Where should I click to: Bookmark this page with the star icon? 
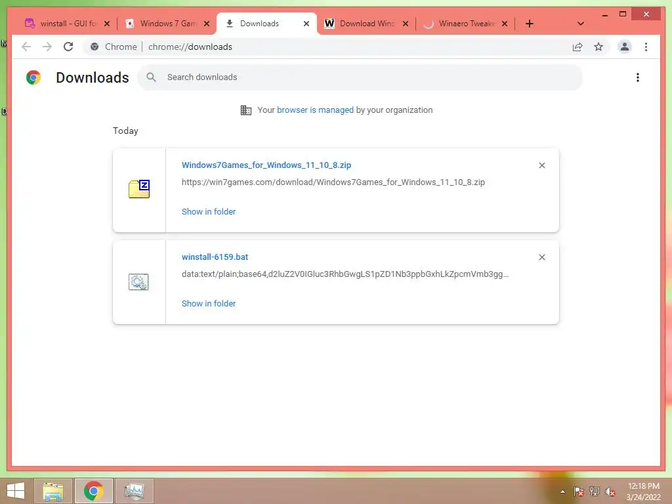[x=598, y=47]
